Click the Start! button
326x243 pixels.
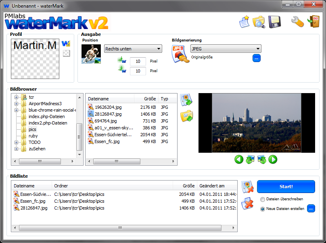click(286, 187)
